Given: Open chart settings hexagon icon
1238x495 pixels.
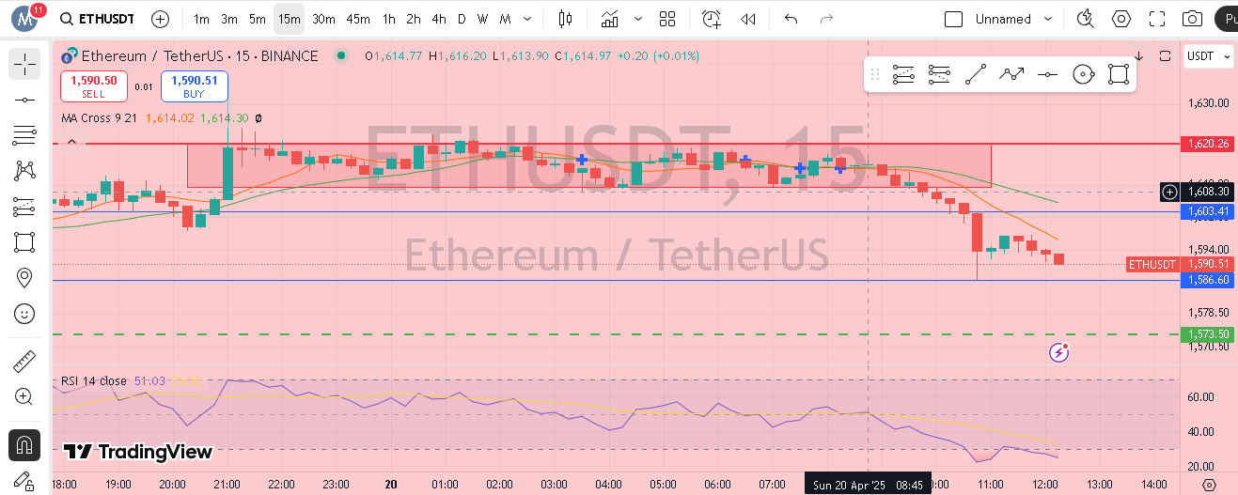Looking at the screenshot, I should click(x=1121, y=19).
